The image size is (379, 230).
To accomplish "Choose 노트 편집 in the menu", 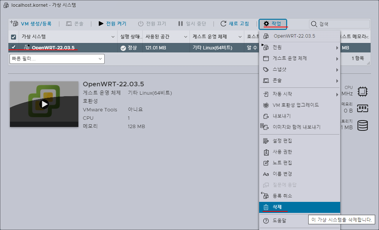I will click(x=299, y=163).
